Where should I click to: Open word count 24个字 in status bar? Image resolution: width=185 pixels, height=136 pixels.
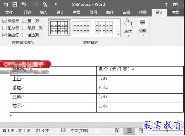click(x=43, y=131)
